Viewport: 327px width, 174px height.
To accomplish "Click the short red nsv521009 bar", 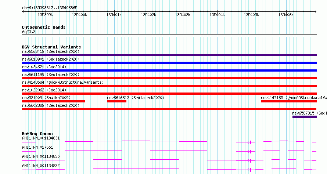I will [53, 101].
